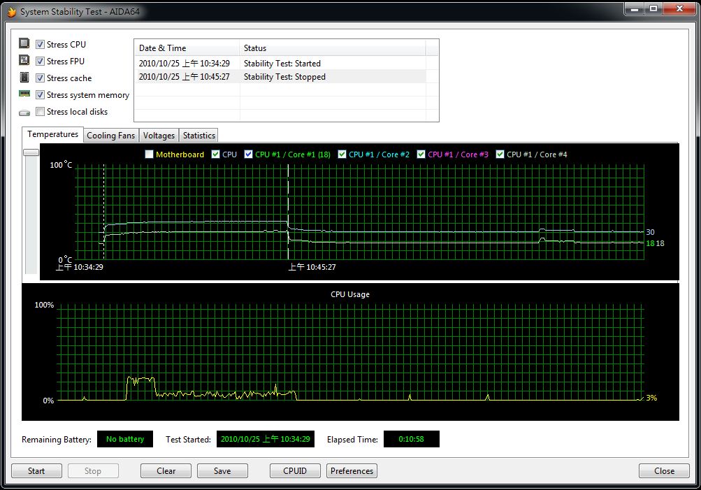The width and height of the screenshot is (701, 490).
Task: Uncheck the CPU #1 / Core #3 graph line
Action: point(421,154)
